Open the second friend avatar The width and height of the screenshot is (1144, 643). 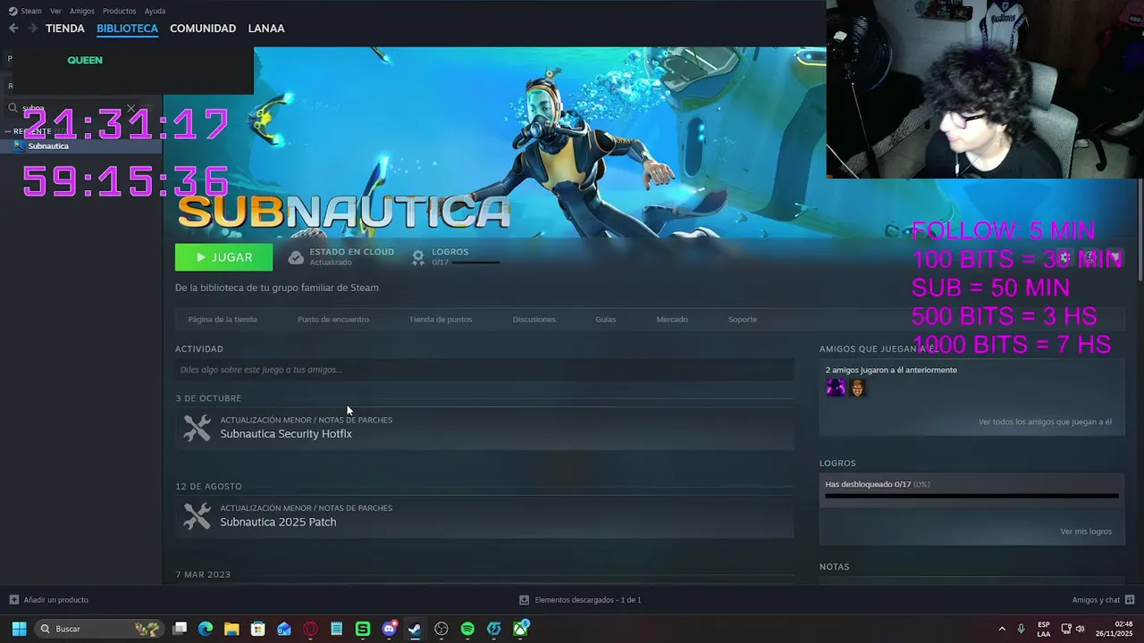(x=858, y=388)
